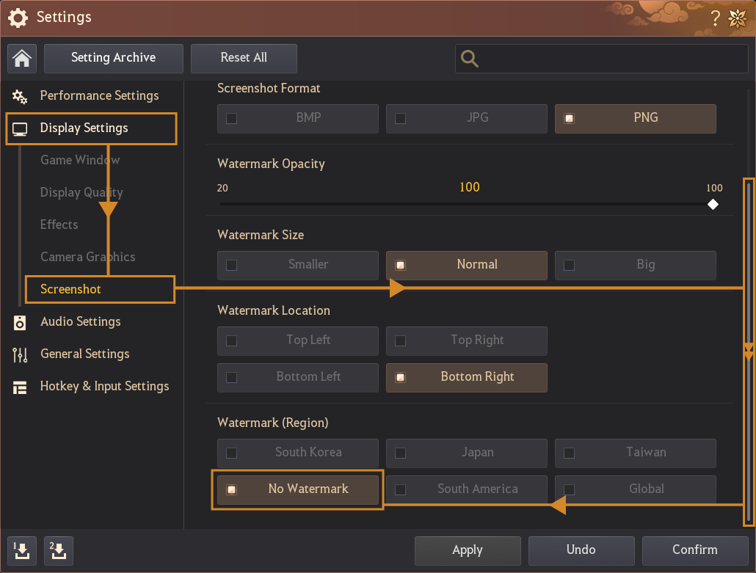
Task: Choose Big watermark size
Action: click(635, 265)
